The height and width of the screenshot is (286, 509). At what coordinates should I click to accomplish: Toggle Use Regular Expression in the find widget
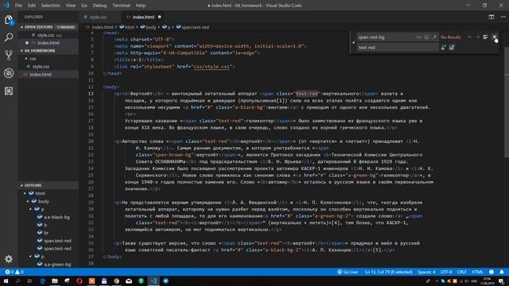click(x=434, y=37)
